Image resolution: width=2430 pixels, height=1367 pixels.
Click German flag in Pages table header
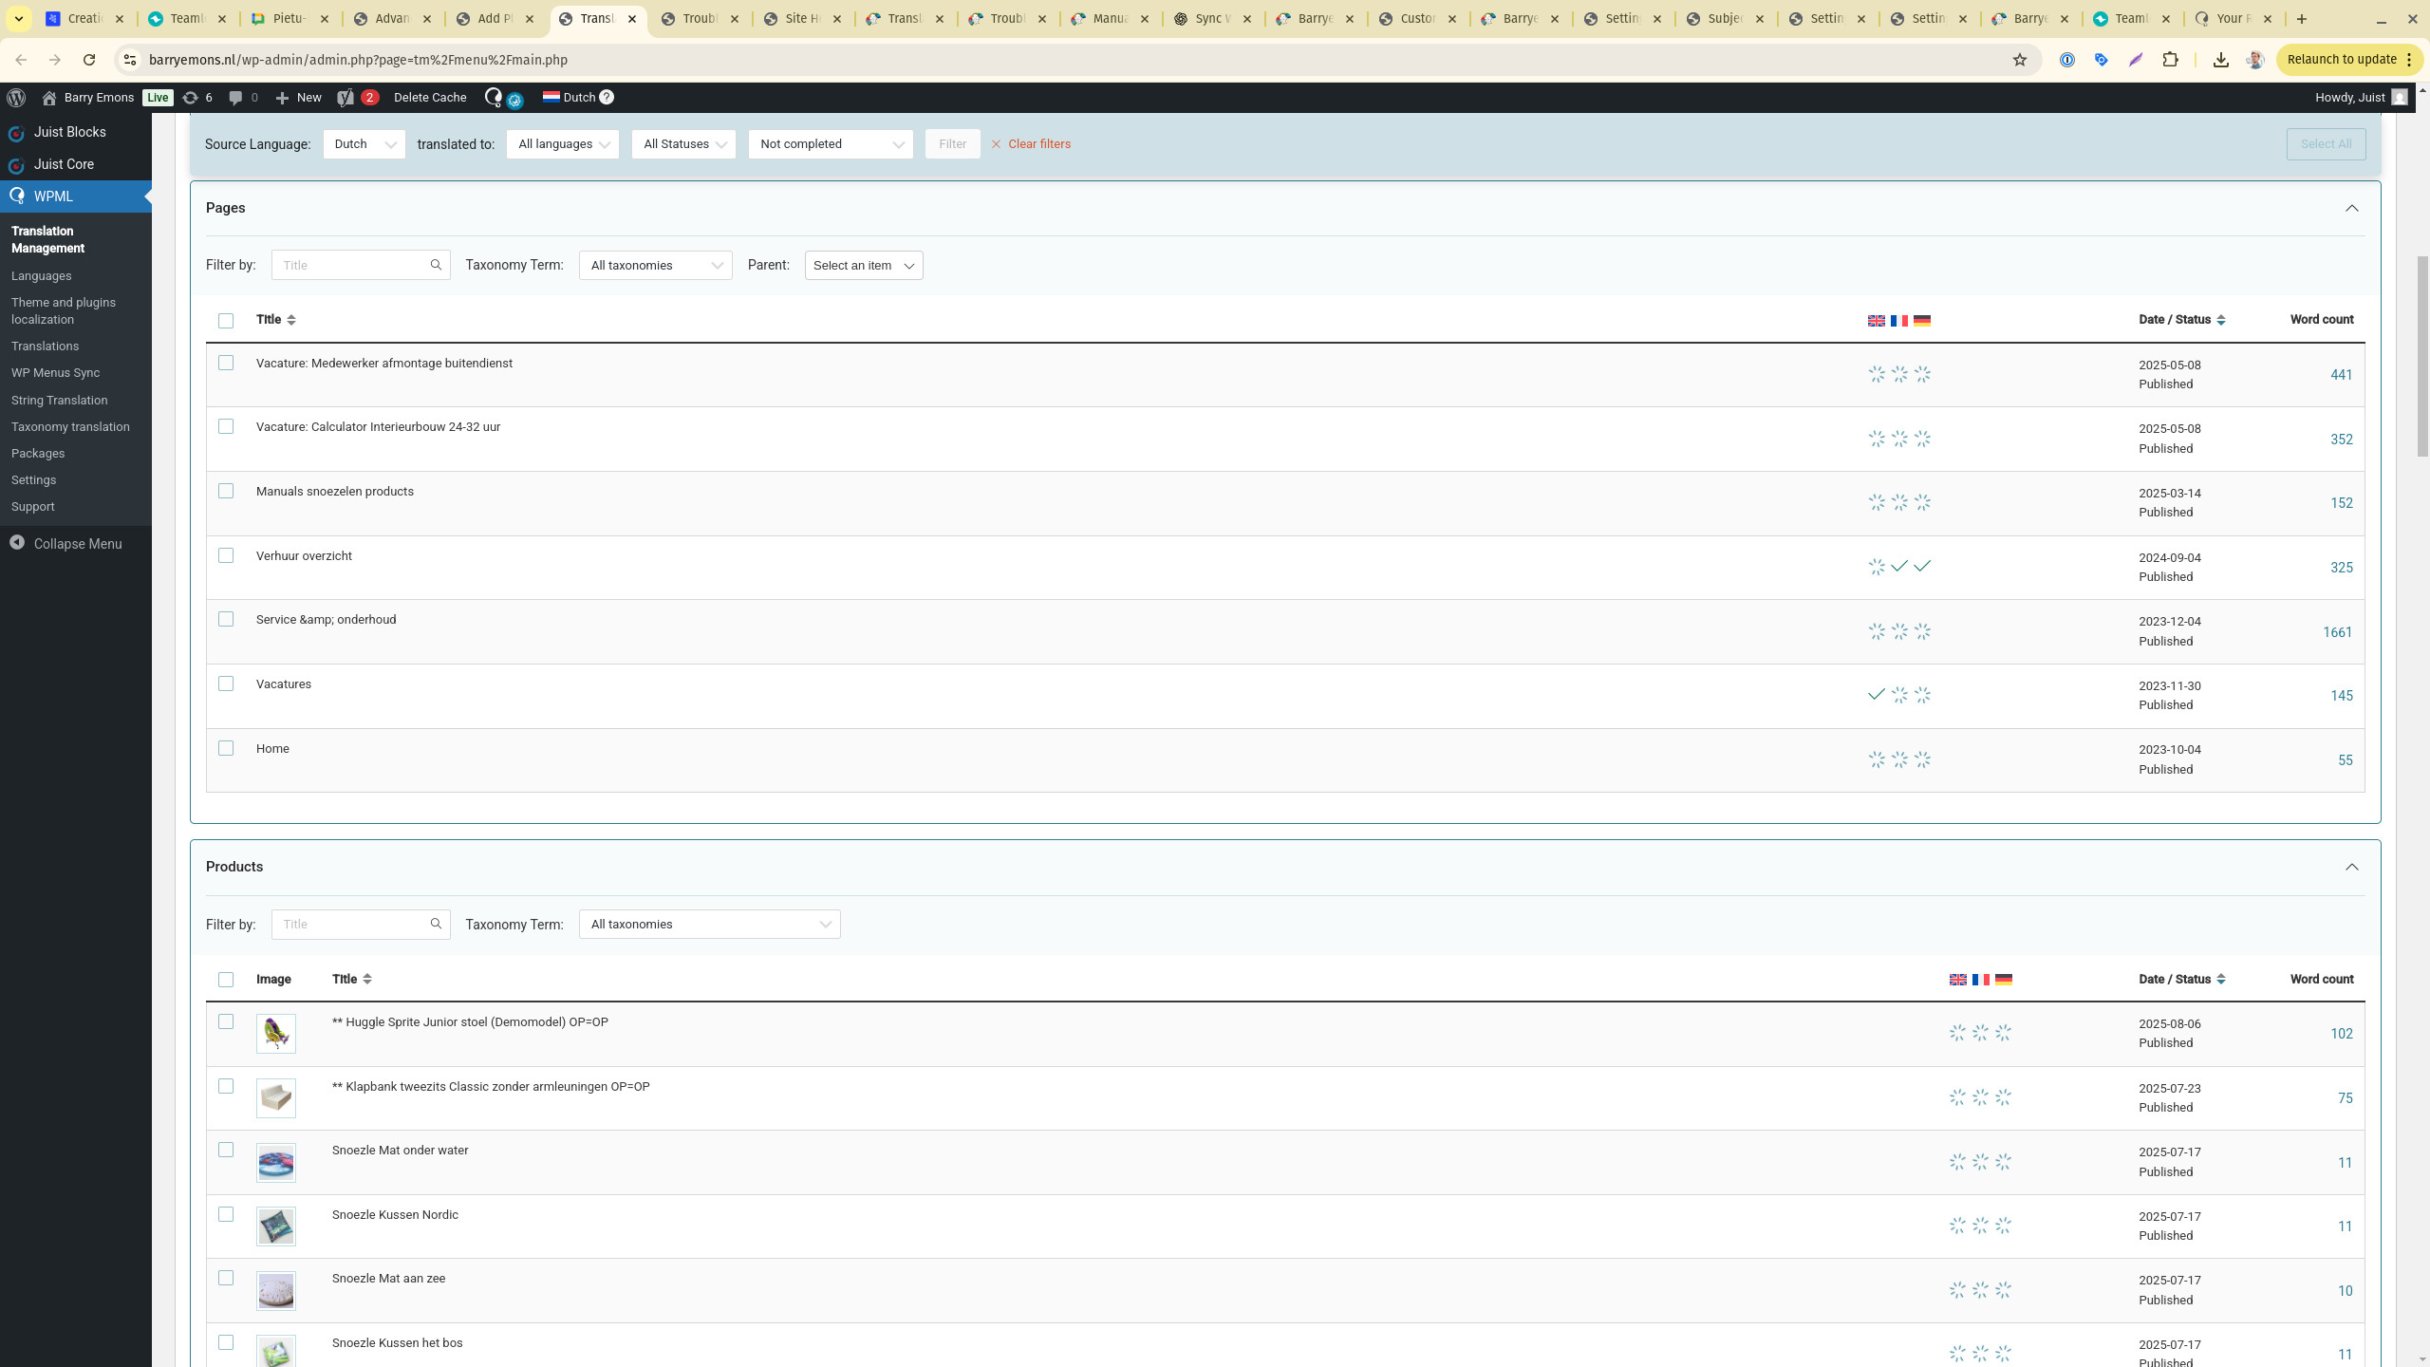[1922, 321]
